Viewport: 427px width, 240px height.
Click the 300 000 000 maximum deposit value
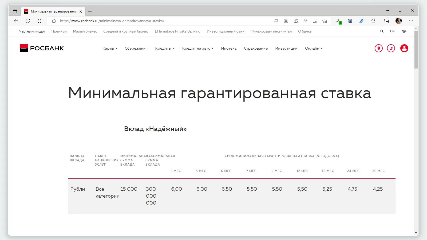tap(151, 196)
